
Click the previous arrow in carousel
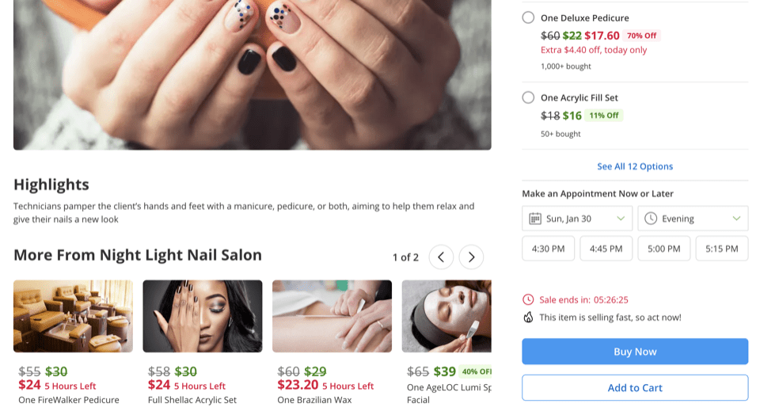(x=441, y=257)
